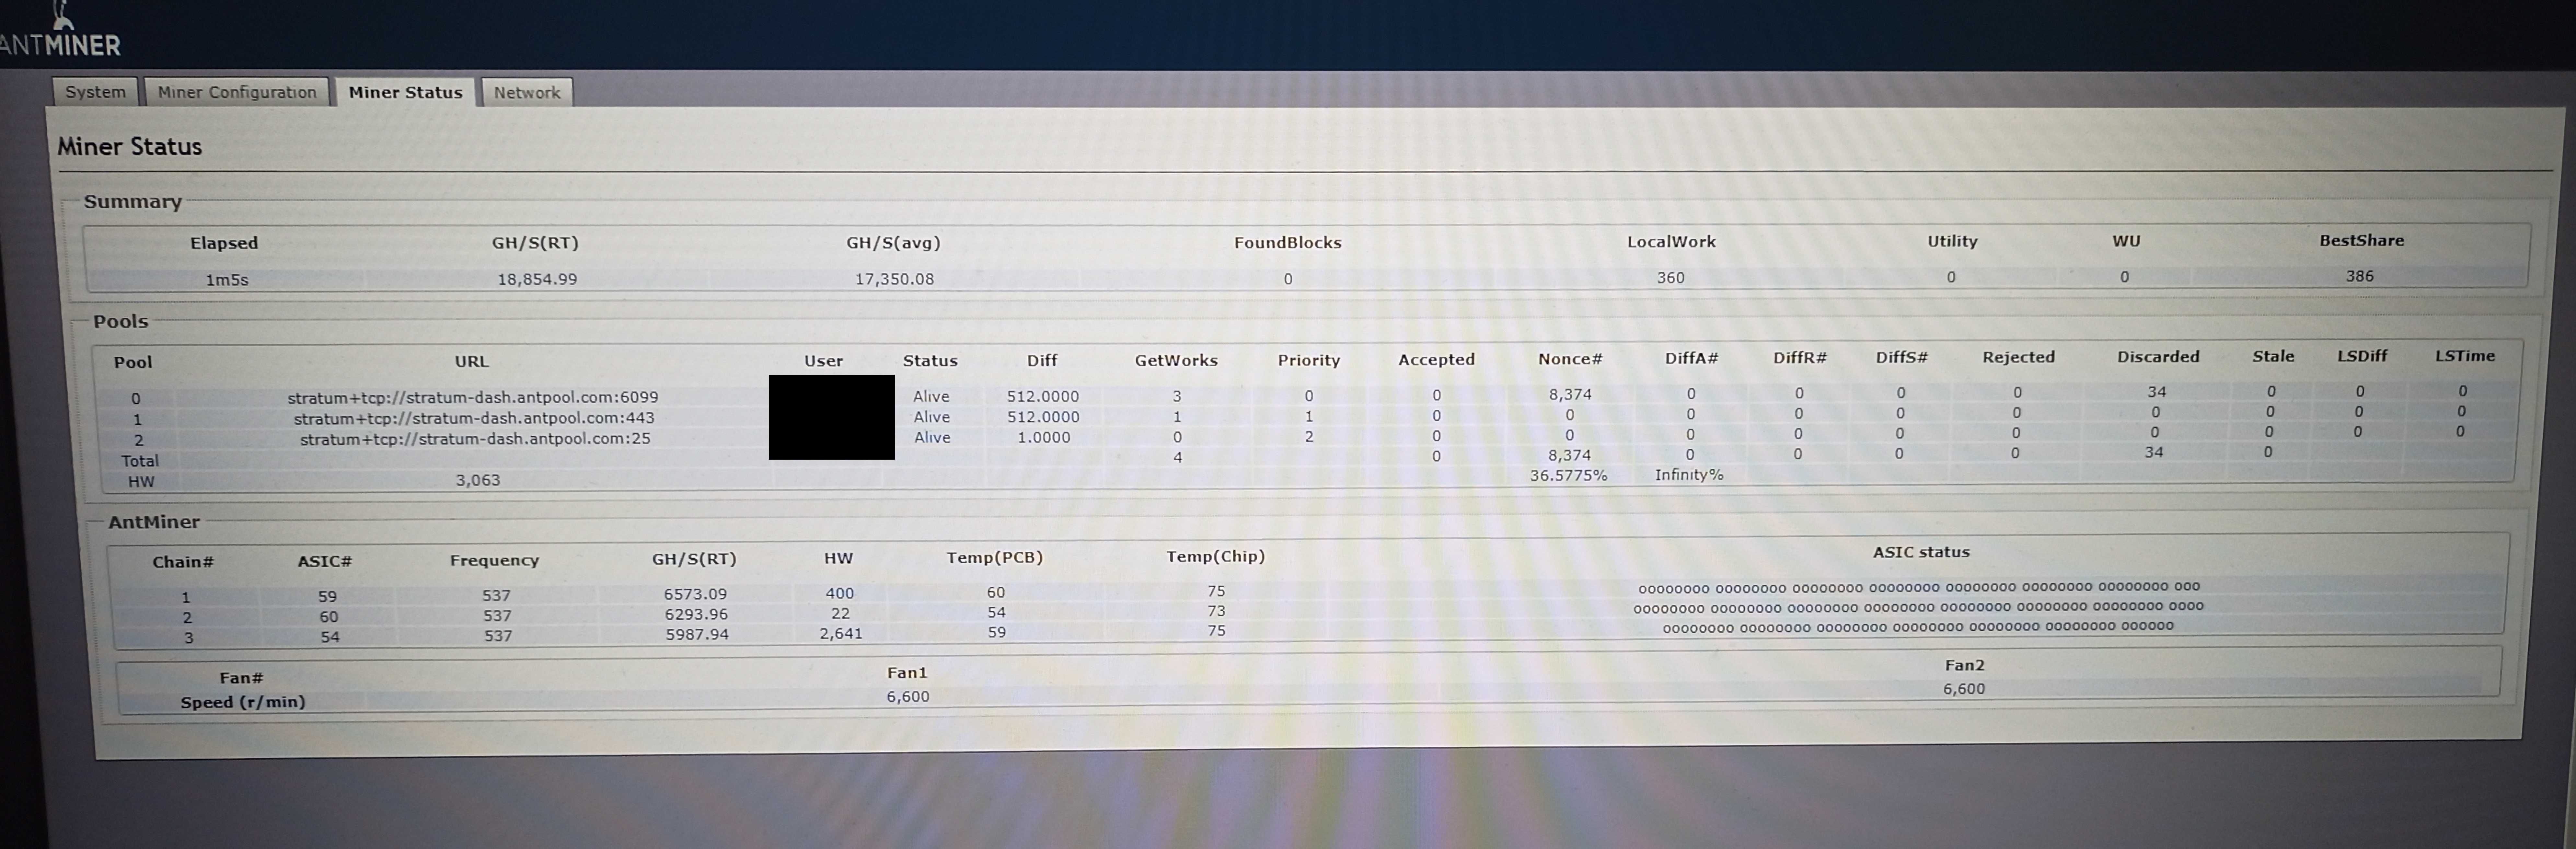Select the Miner Status tab
2576x849 pixels.
tap(405, 92)
